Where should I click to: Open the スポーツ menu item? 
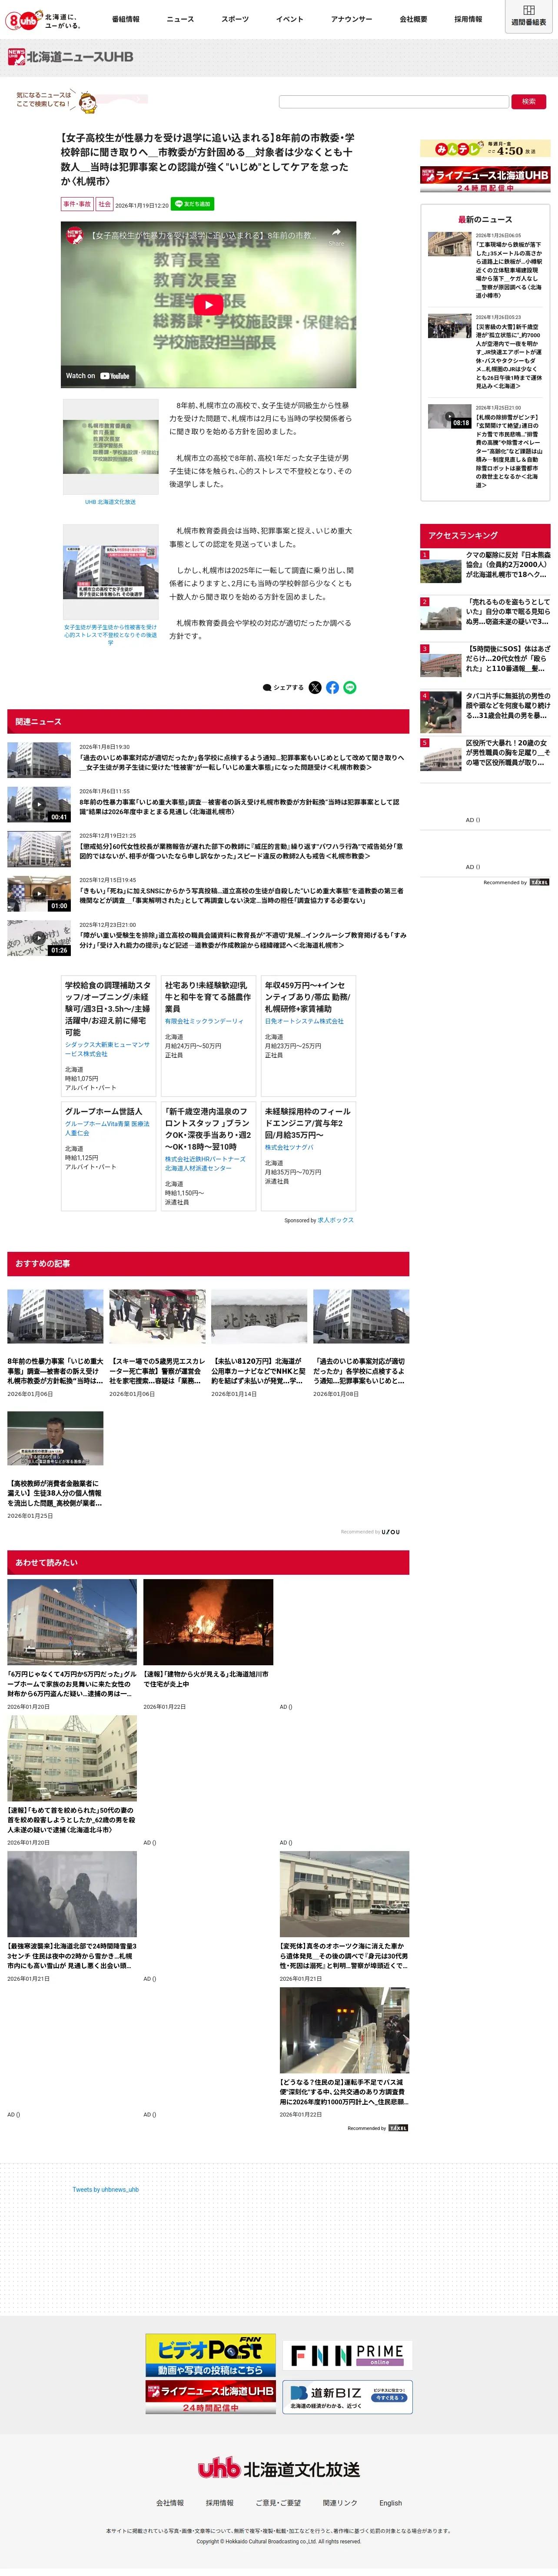point(236,19)
